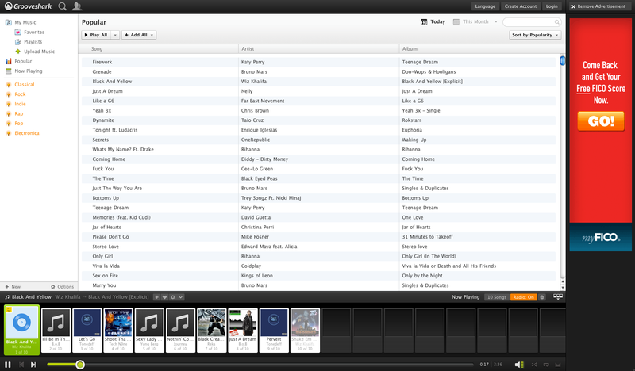Click the 10 Songs queue button
The height and width of the screenshot is (371, 635).
click(x=497, y=297)
